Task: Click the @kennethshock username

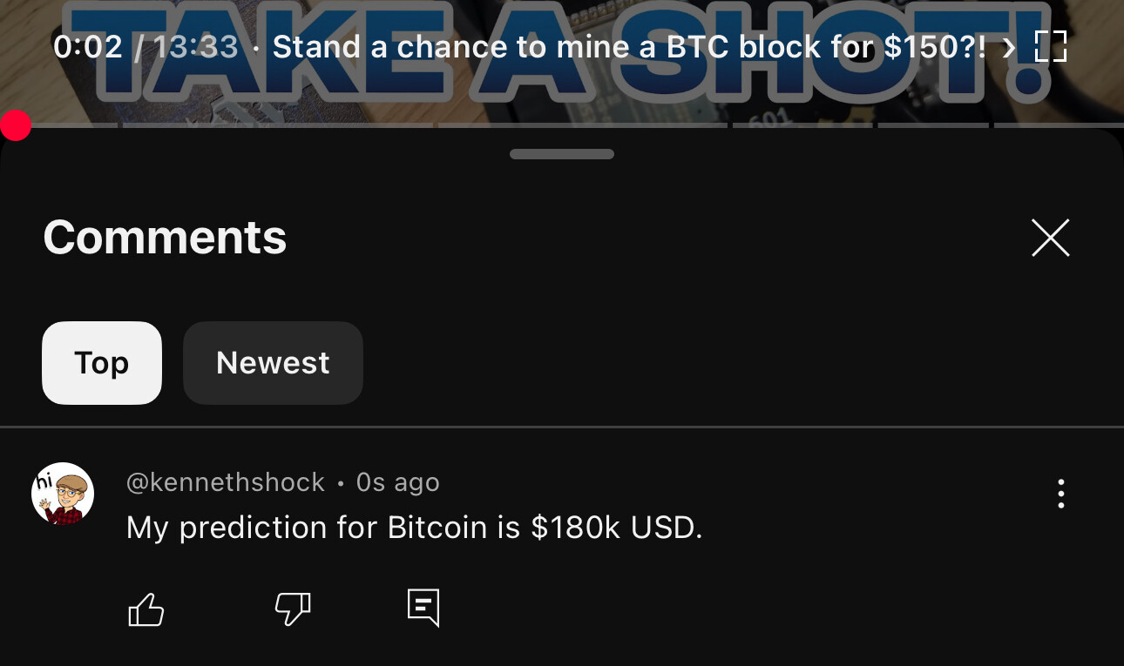Action: click(226, 482)
